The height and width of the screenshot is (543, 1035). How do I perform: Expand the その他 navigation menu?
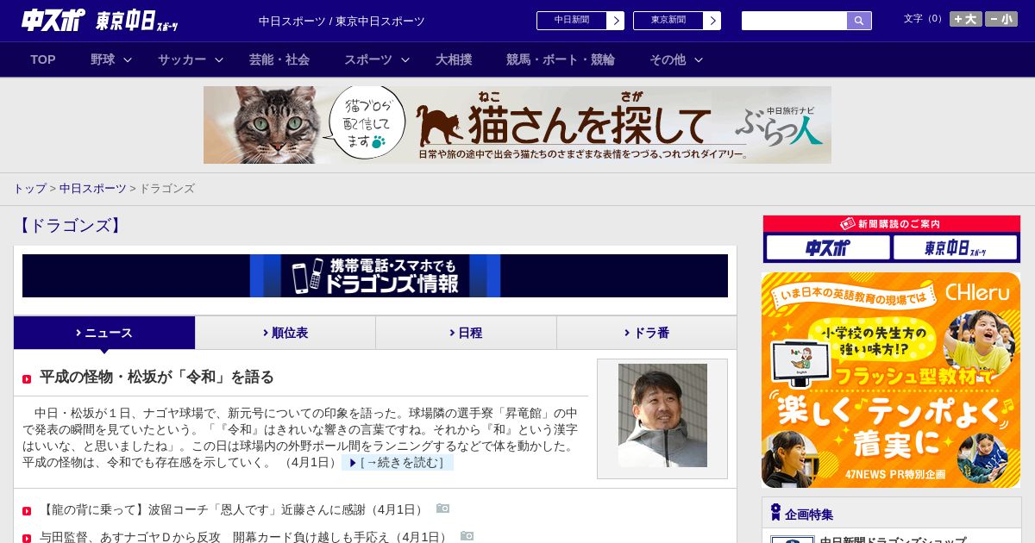pyautogui.click(x=676, y=59)
